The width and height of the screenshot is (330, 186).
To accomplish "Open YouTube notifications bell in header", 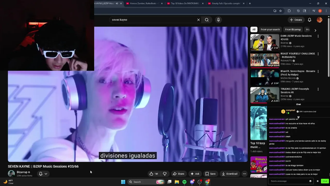I will point(310,20).
